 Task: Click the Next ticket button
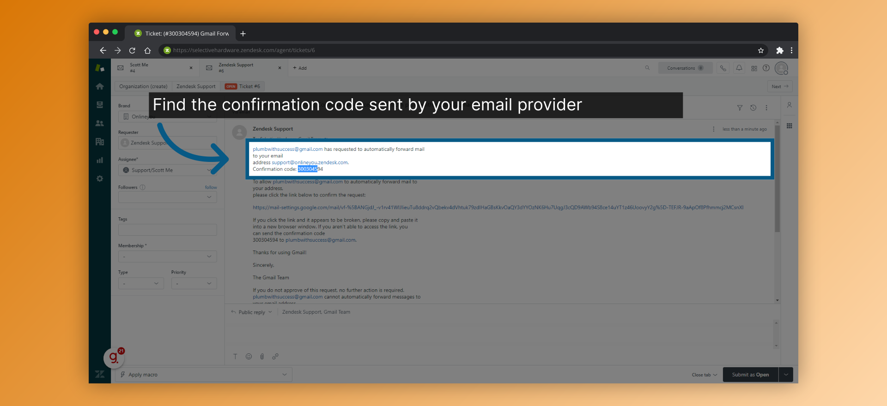click(780, 86)
